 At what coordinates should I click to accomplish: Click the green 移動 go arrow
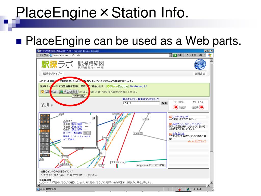[x=175, y=55]
